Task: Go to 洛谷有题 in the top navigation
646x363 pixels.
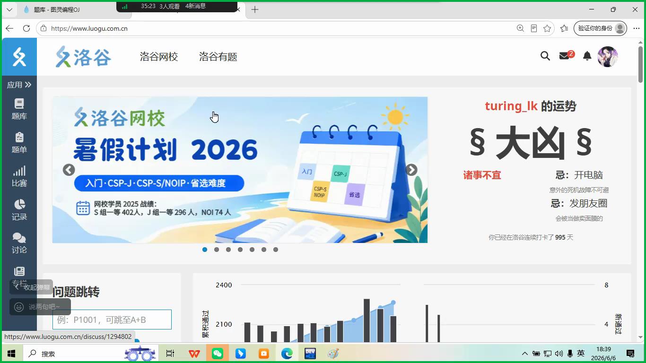Action: click(218, 57)
